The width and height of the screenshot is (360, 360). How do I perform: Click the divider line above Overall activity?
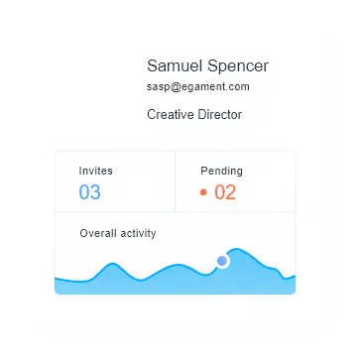click(175, 212)
